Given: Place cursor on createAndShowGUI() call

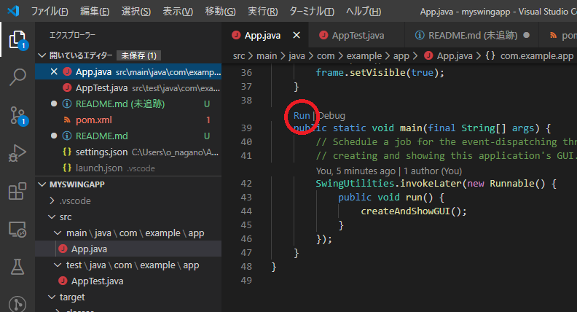Looking at the screenshot, I should coord(414,211).
